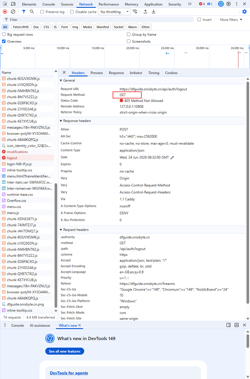Show more tabs chevron
The image size is (250, 379).
click(x=190, y=4)
